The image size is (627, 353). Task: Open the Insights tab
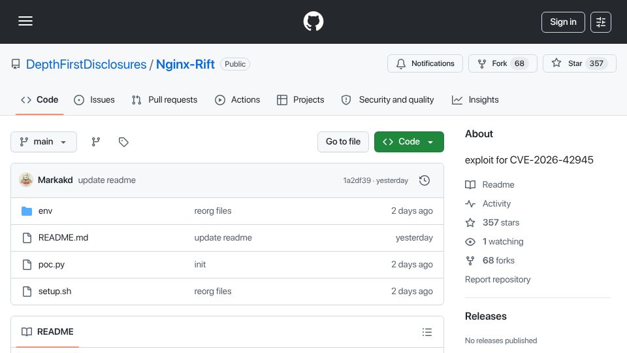[x=475, y=99]
